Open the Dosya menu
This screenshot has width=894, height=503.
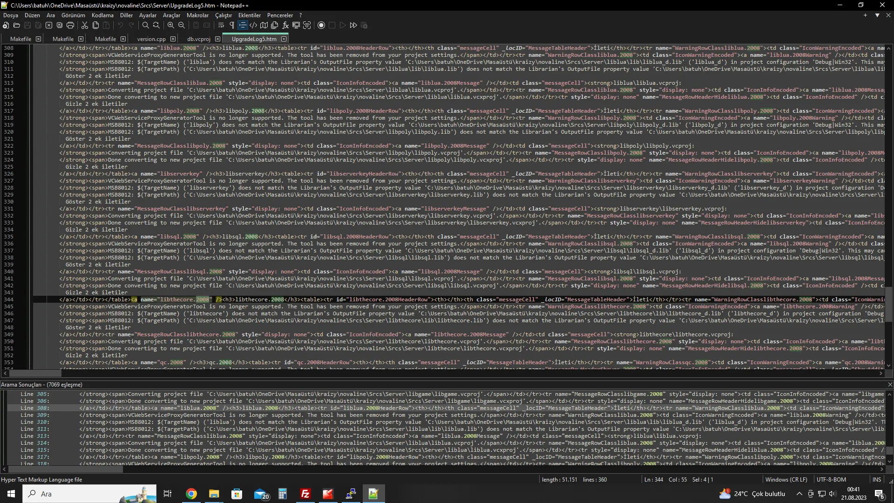click(x=11, y=15)
